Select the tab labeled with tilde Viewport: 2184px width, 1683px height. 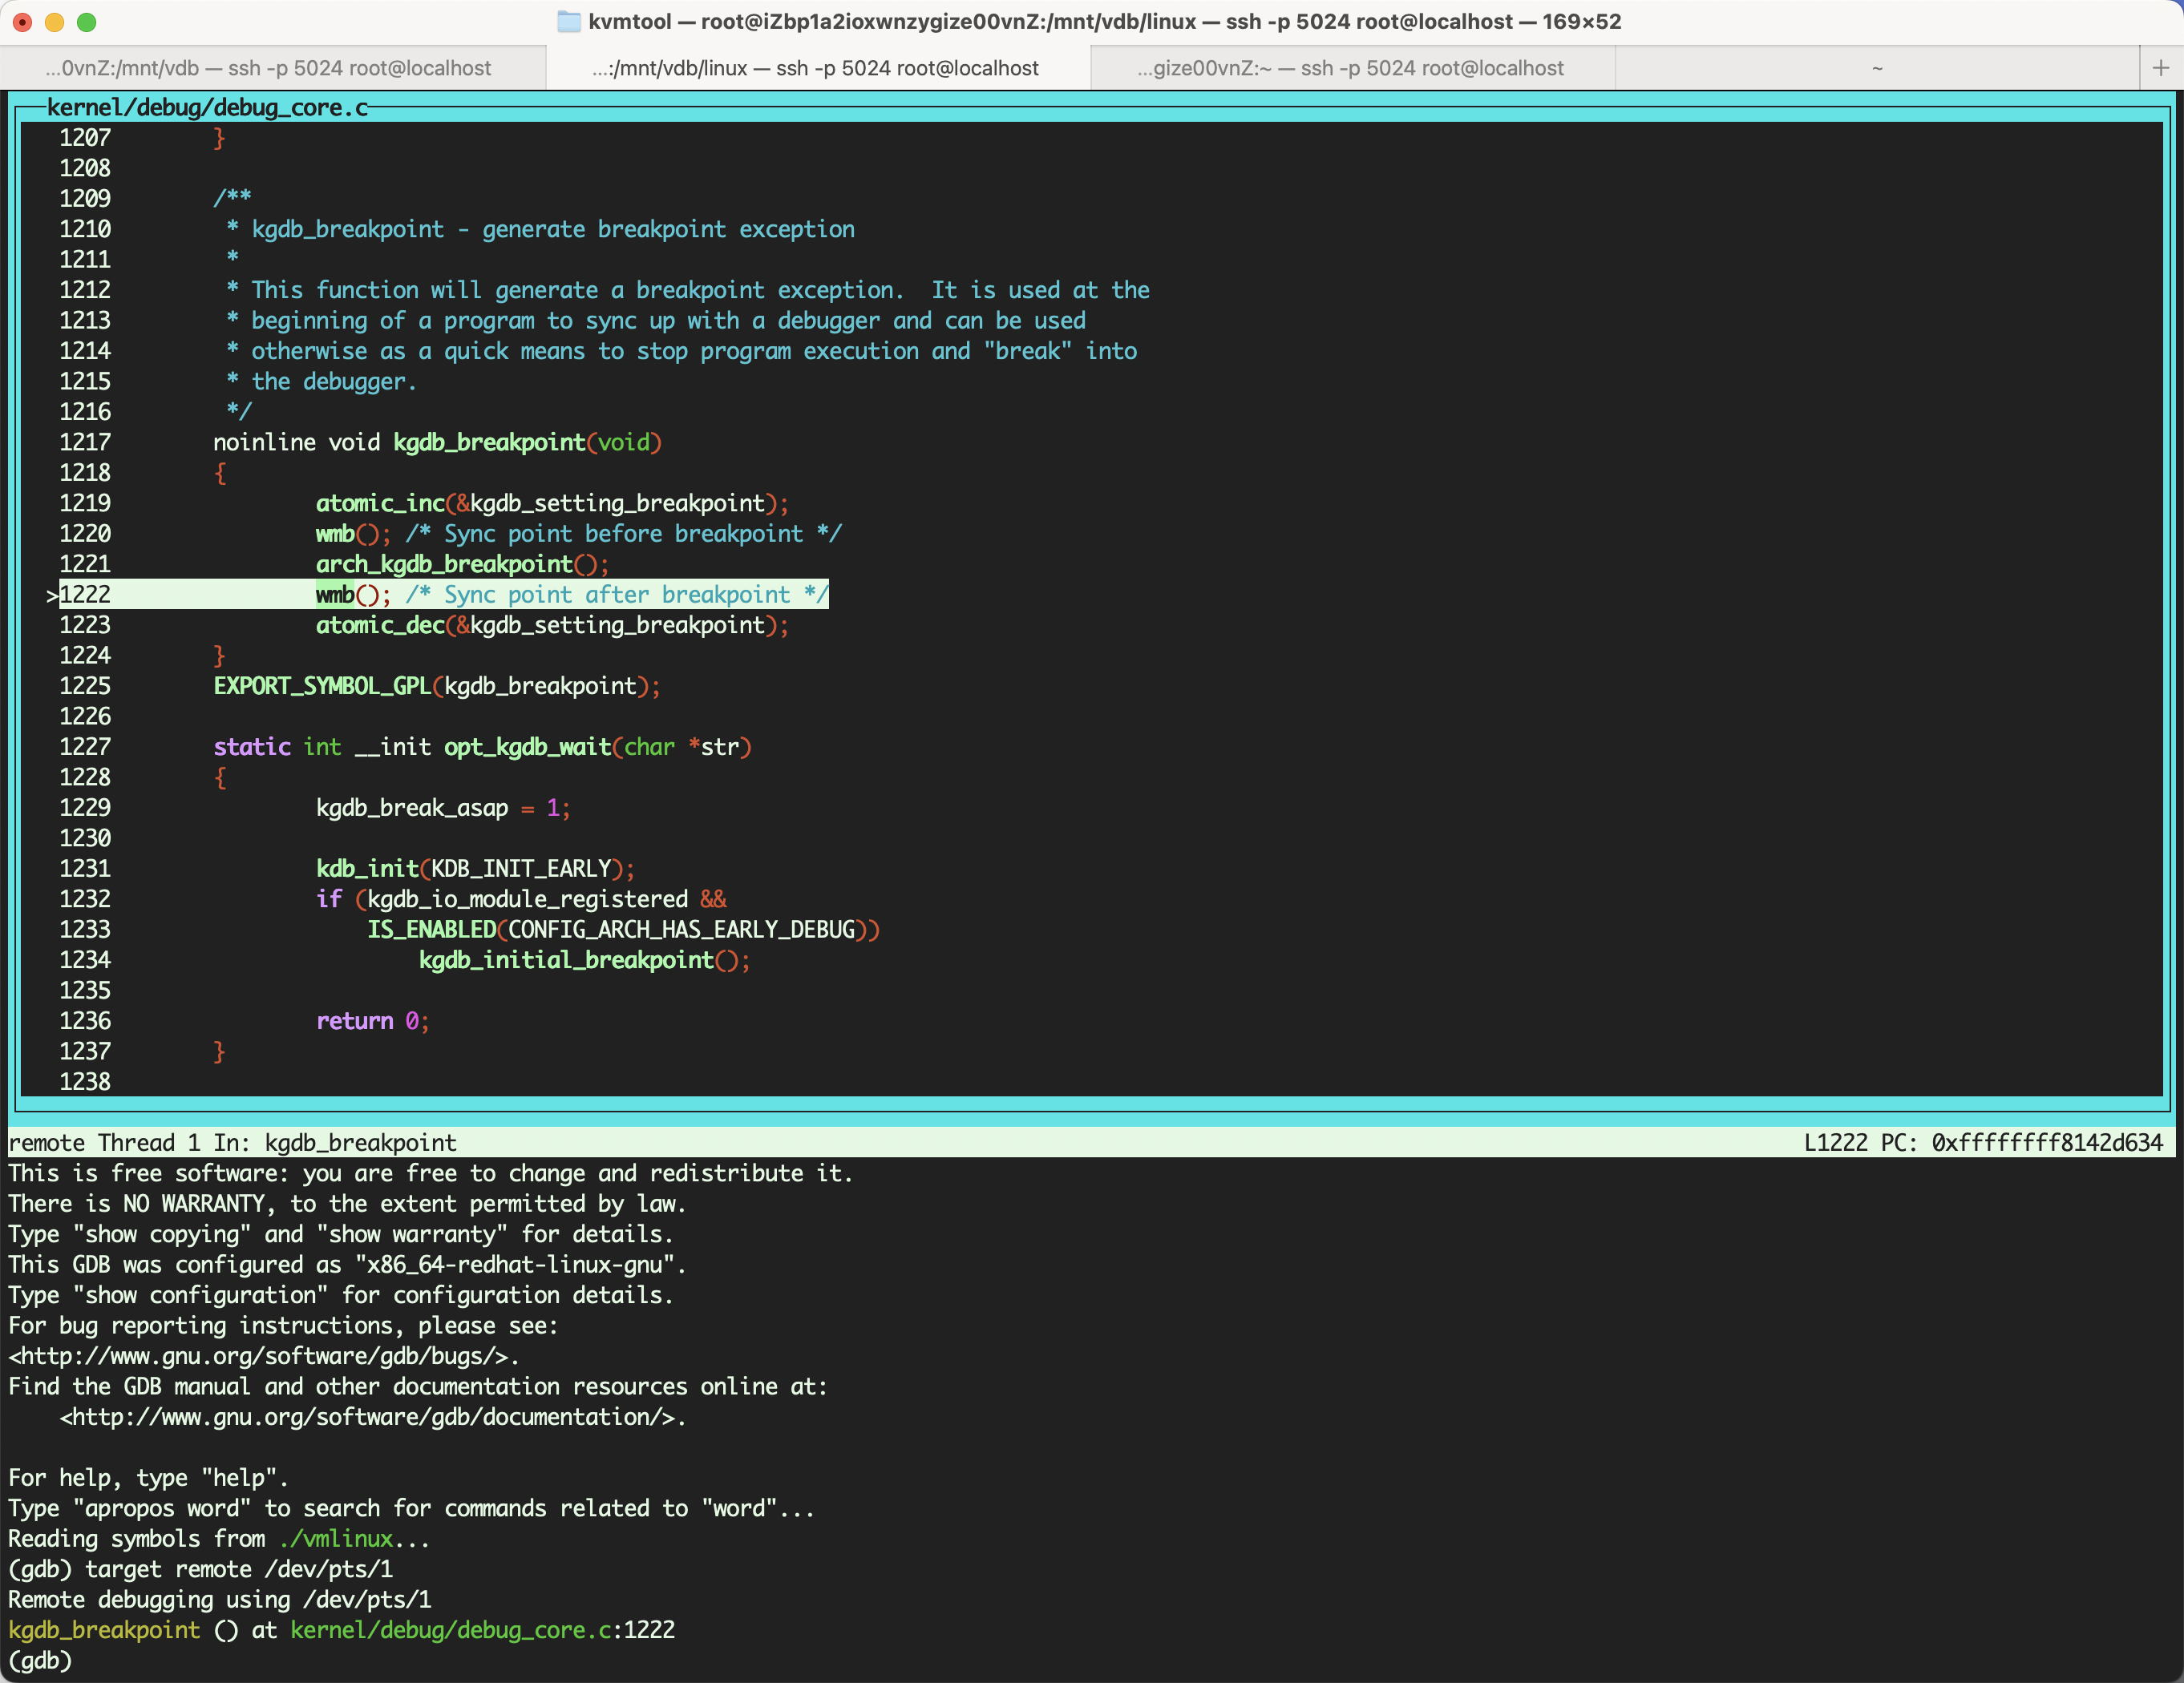pyautogui.click(x=1876, y=68)
